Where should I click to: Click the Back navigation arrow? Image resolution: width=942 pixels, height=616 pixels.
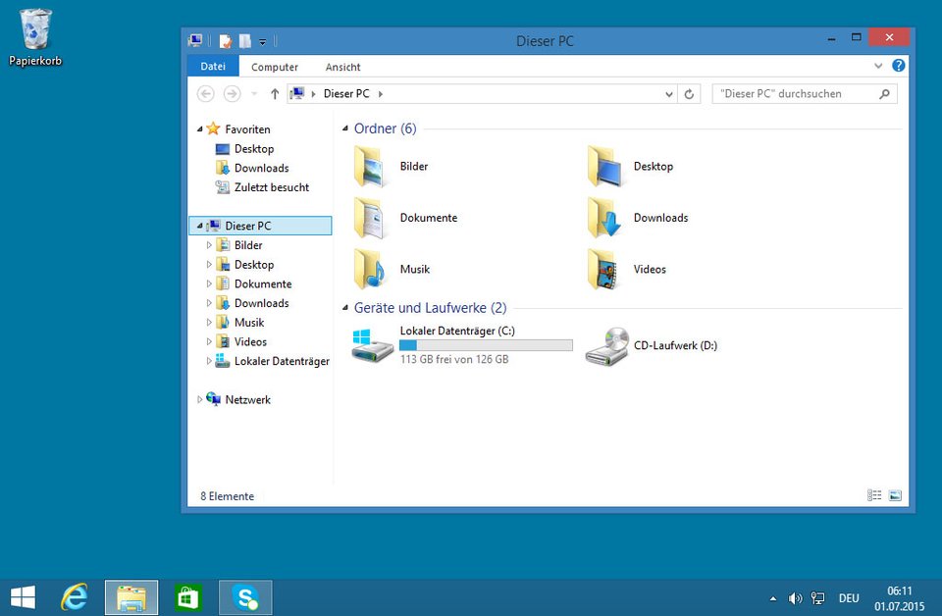pos(204,93)
